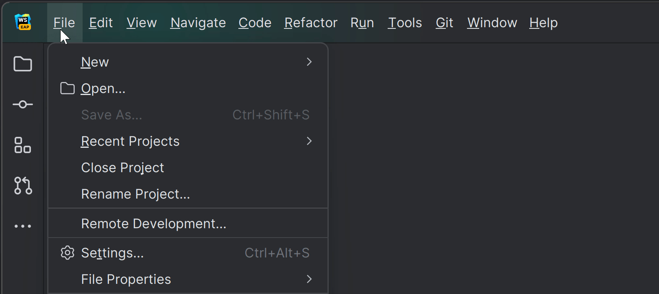The width and height of the screenshot is (659, 294).
Task: Choose Rename Project menu entry
Action: pyautogui.click(x=135, y=194)
